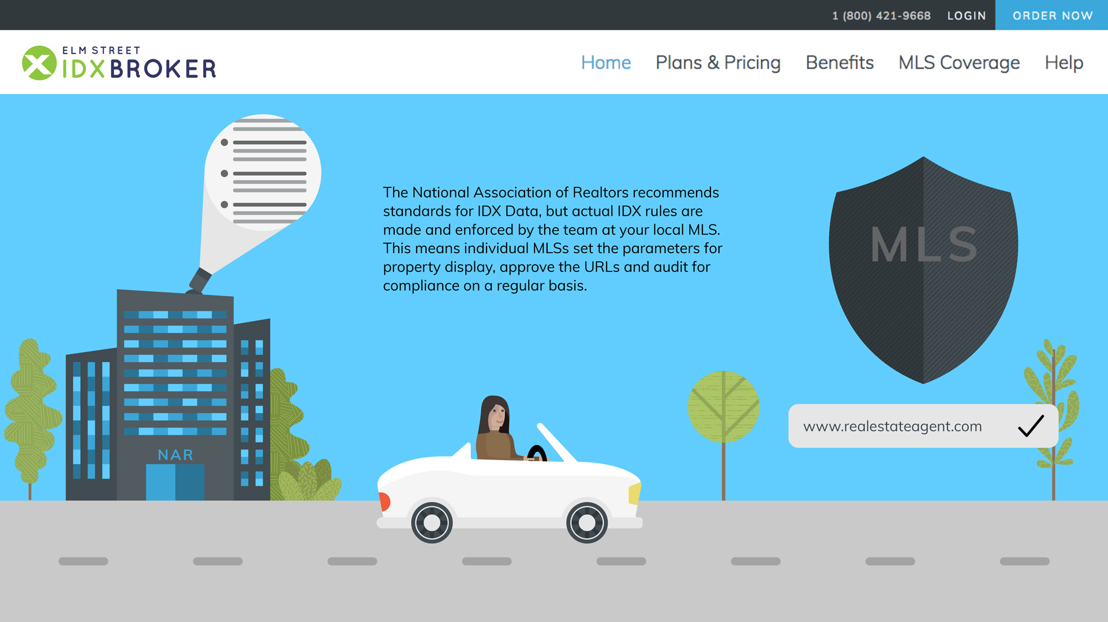The width and height of the screenshot is (1108, 622).
Task: Click the dark MLS shield graphic
Action: [x=923, y=270]
